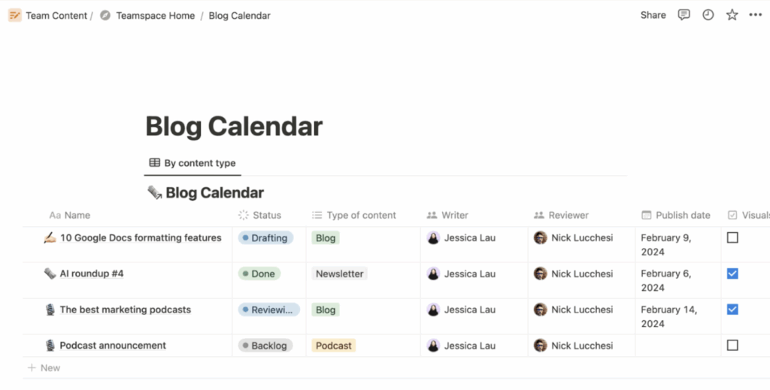Switch to By content type view tab
Image resolution: width=770 pixels, height=390 pixels.
(x=192, y=163)
